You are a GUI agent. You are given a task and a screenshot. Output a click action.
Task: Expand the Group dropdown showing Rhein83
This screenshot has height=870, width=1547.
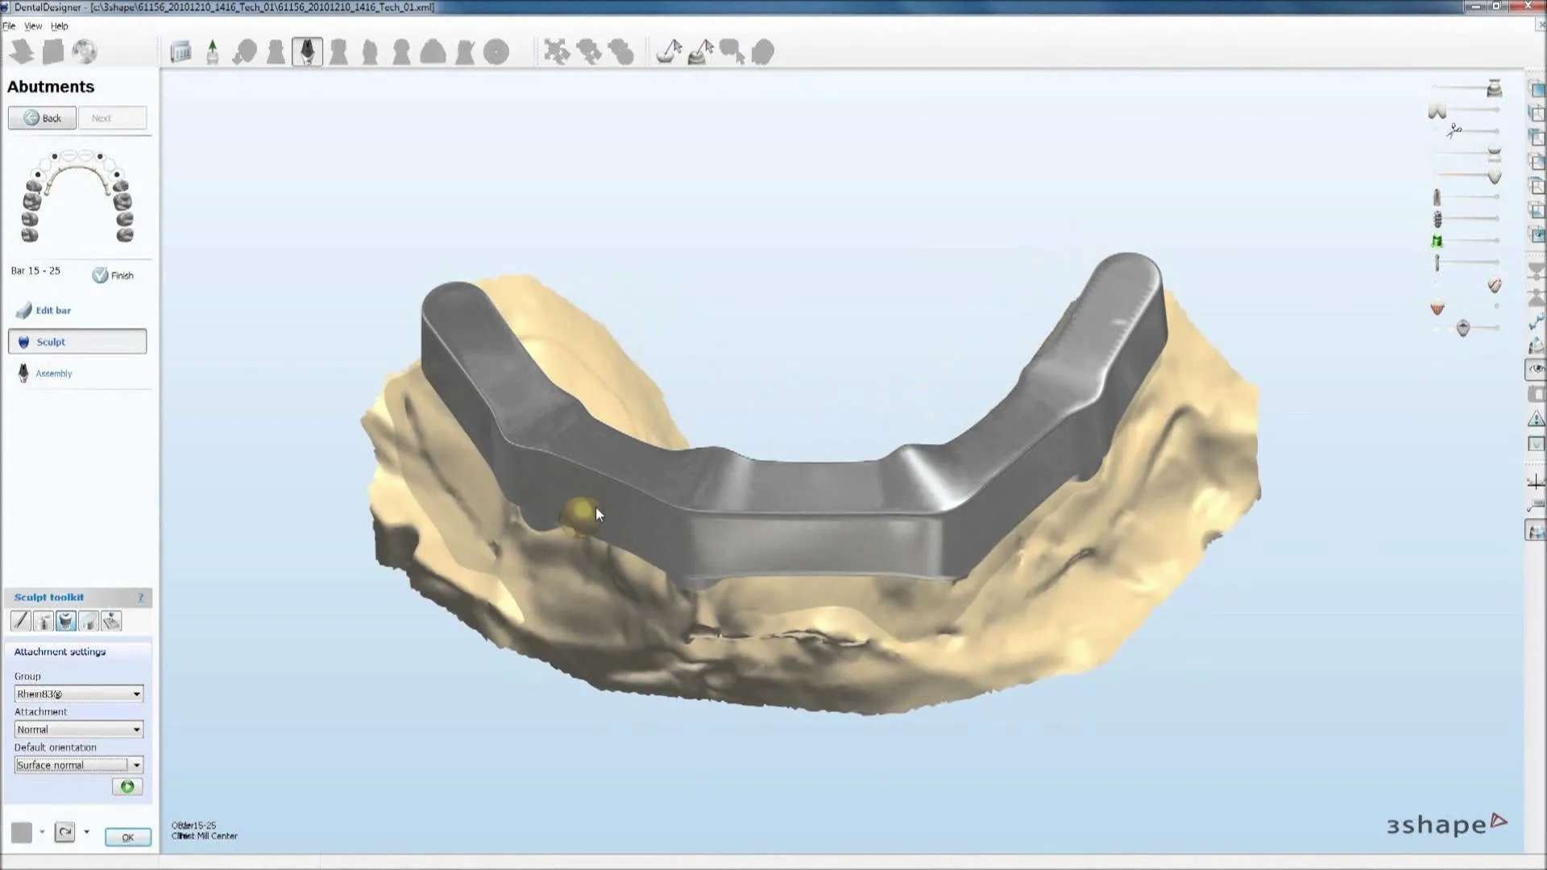pyautogui.click(x=78, y=694)
